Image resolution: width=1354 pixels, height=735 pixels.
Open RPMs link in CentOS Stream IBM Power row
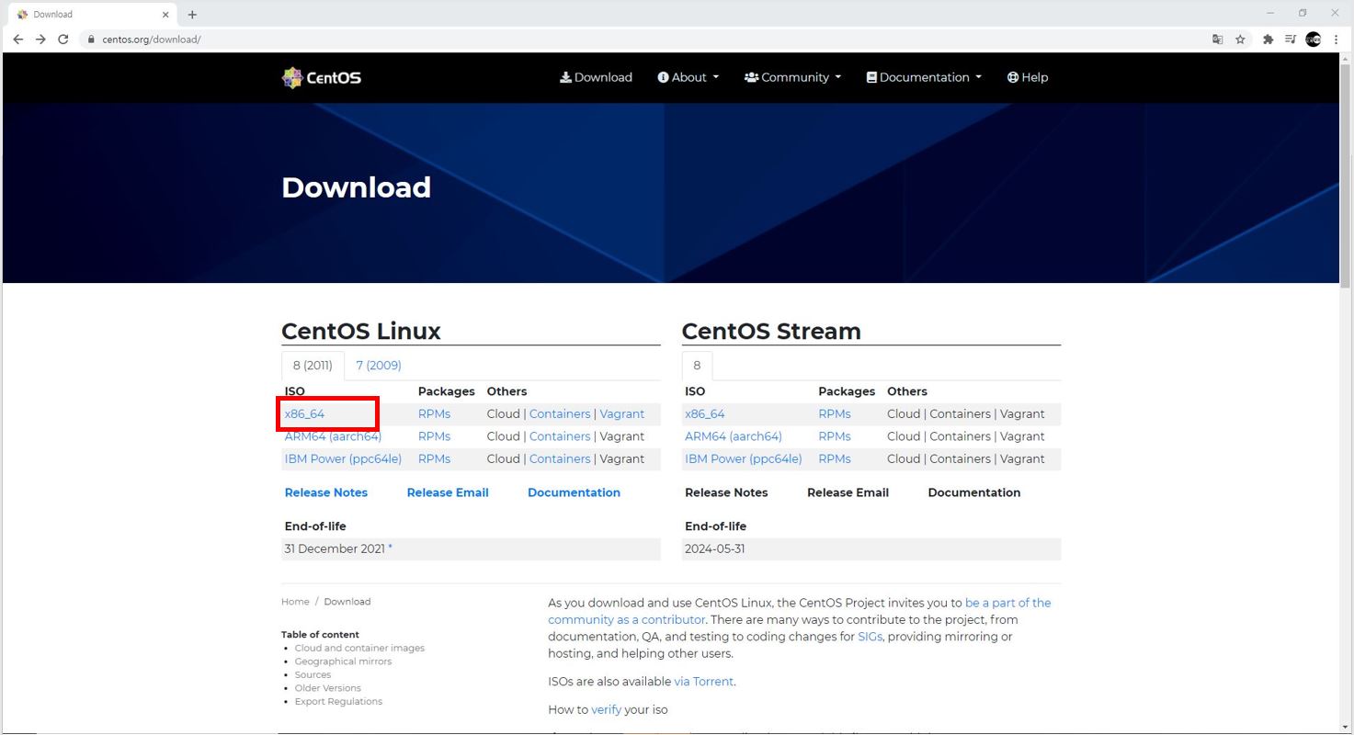pos(835,458)
